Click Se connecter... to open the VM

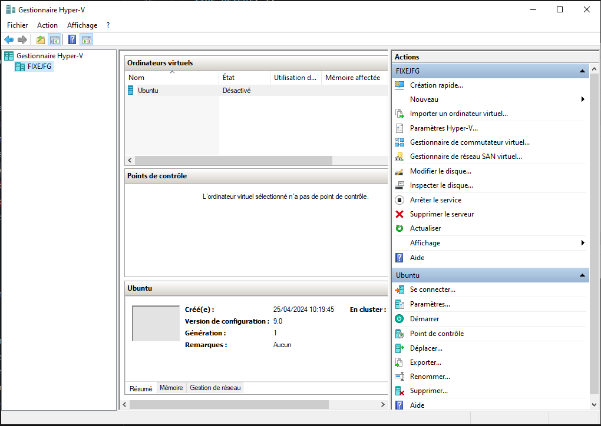[432, 289]
